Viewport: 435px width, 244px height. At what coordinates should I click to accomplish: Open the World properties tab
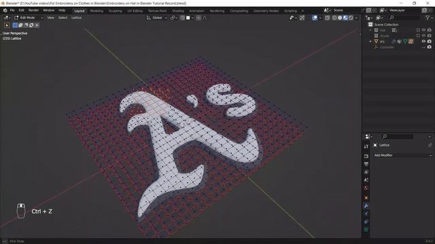366,188
